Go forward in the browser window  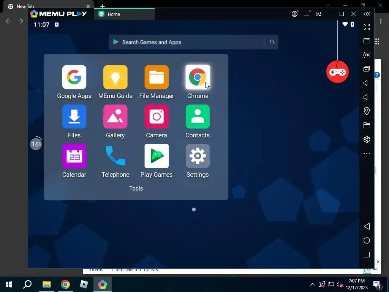click(x=21, y=21)
